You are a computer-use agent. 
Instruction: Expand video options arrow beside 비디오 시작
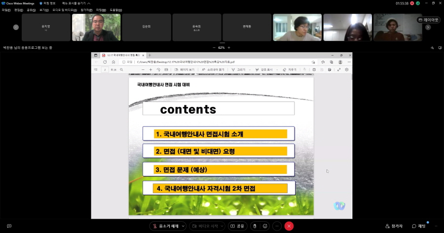222,226
